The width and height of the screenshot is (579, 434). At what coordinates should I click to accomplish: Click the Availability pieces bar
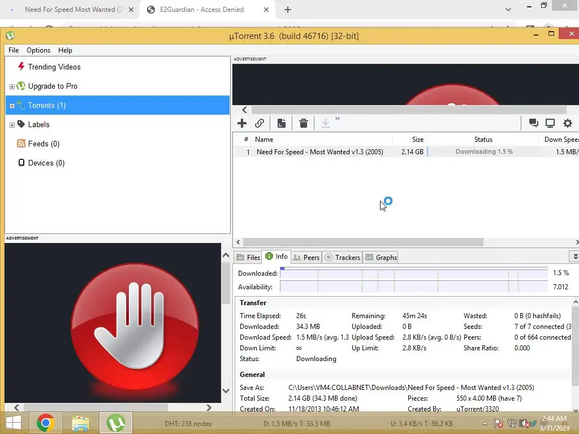point(413,287)
